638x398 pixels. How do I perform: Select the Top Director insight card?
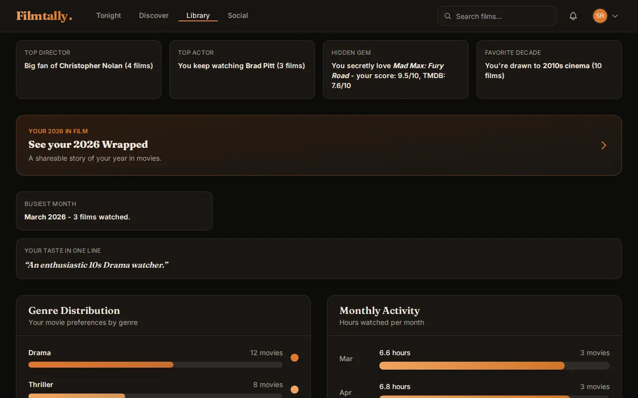click(x=89, y=70)
